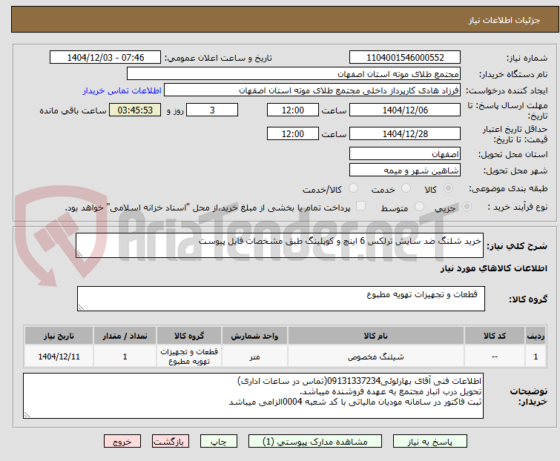The width and height of the screenshot is (560, 461).
Task: Click the table cell قطعات و تجهیزات تهویه مطبوع
Action: [x=189, y=356]
